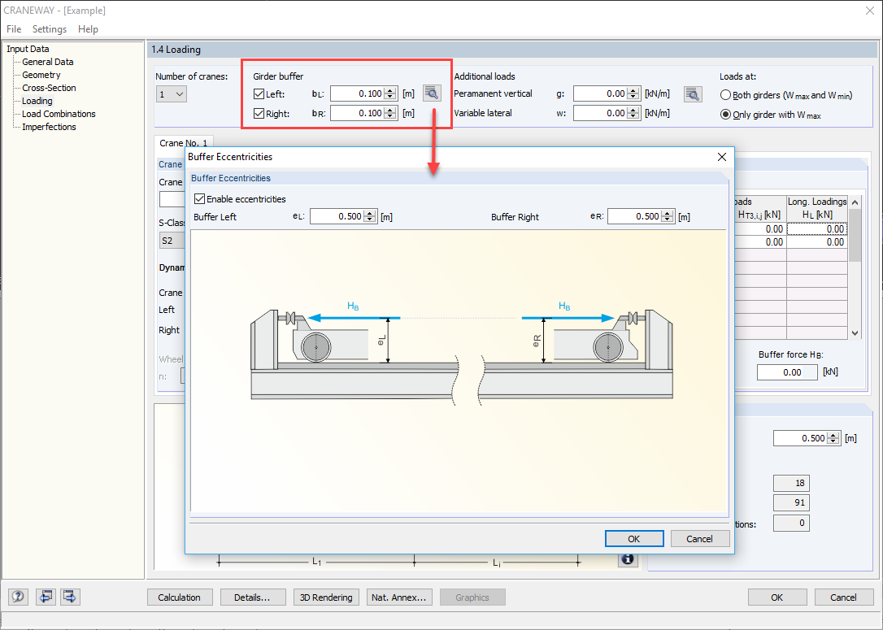
Task: Adjust the variable lateral w spinner
Action: pyautogui.click(x=633, y=113)
